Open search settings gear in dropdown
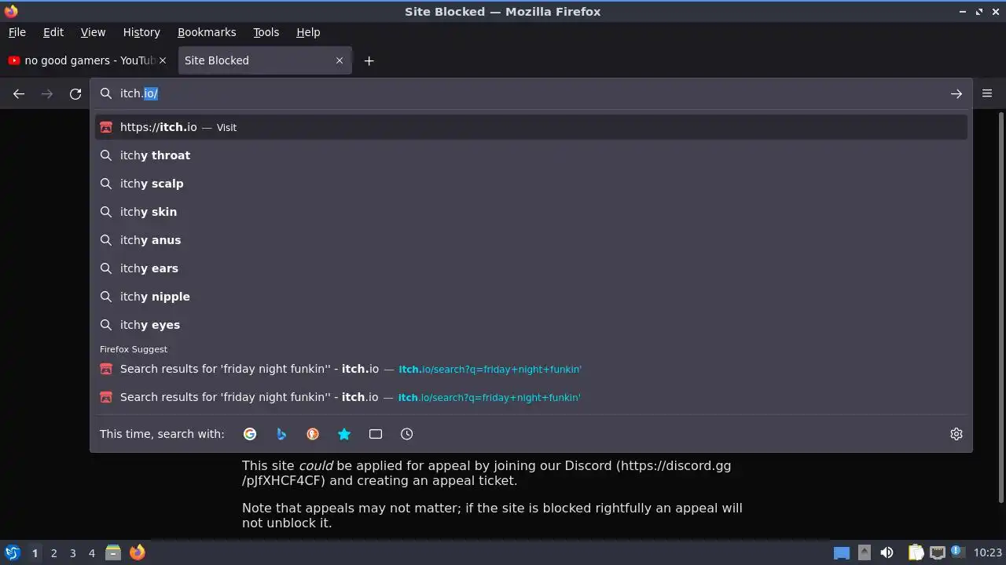 point(956,434)
